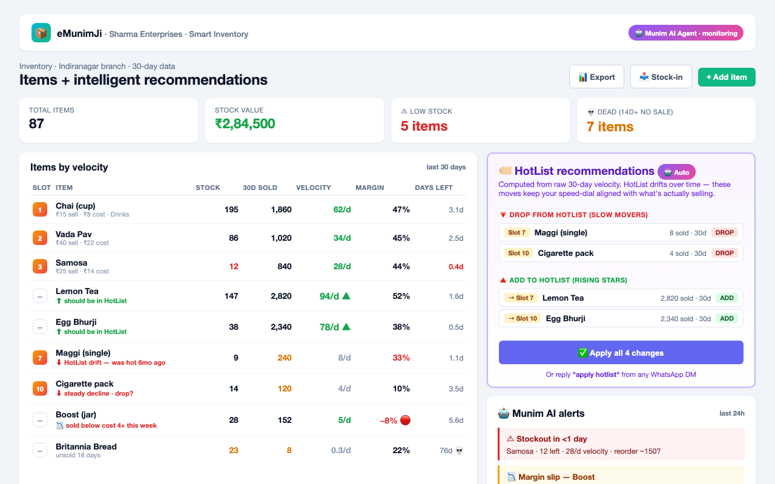Open the Margin slip — Boost alert
Screen dimensions: 775x484
coord(621,476)
